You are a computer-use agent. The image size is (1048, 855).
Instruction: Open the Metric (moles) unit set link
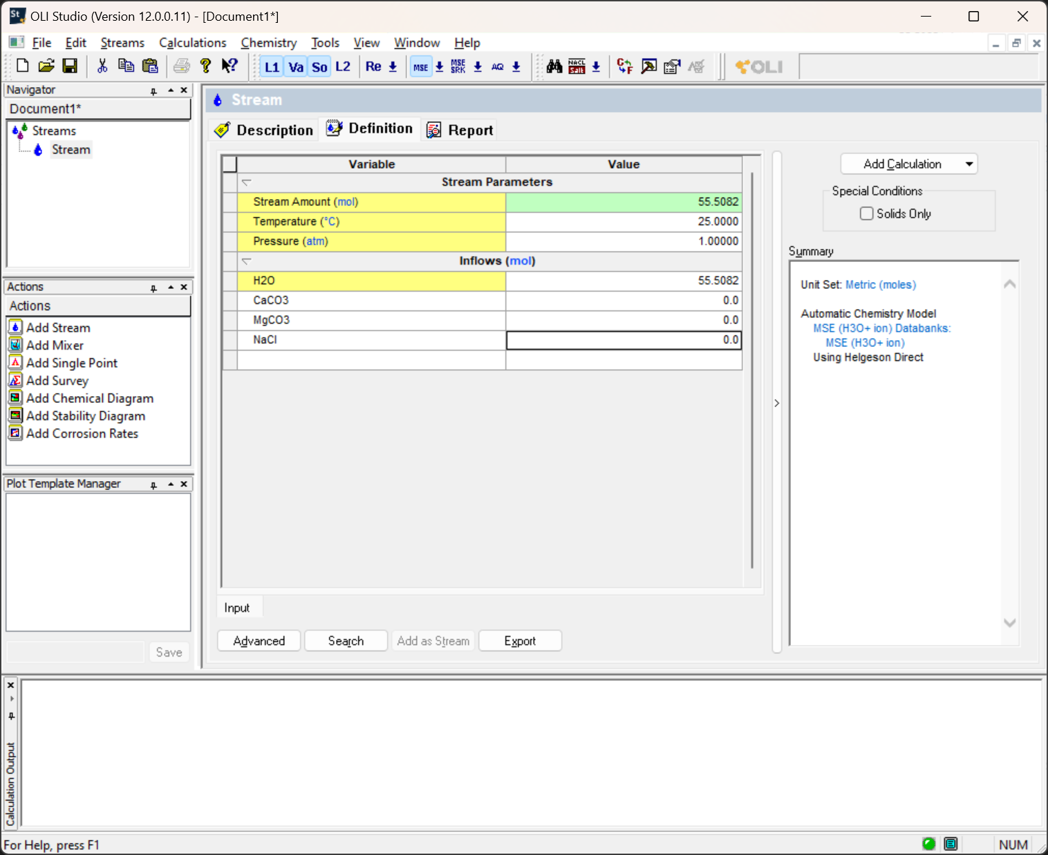[x=881, y=285]
